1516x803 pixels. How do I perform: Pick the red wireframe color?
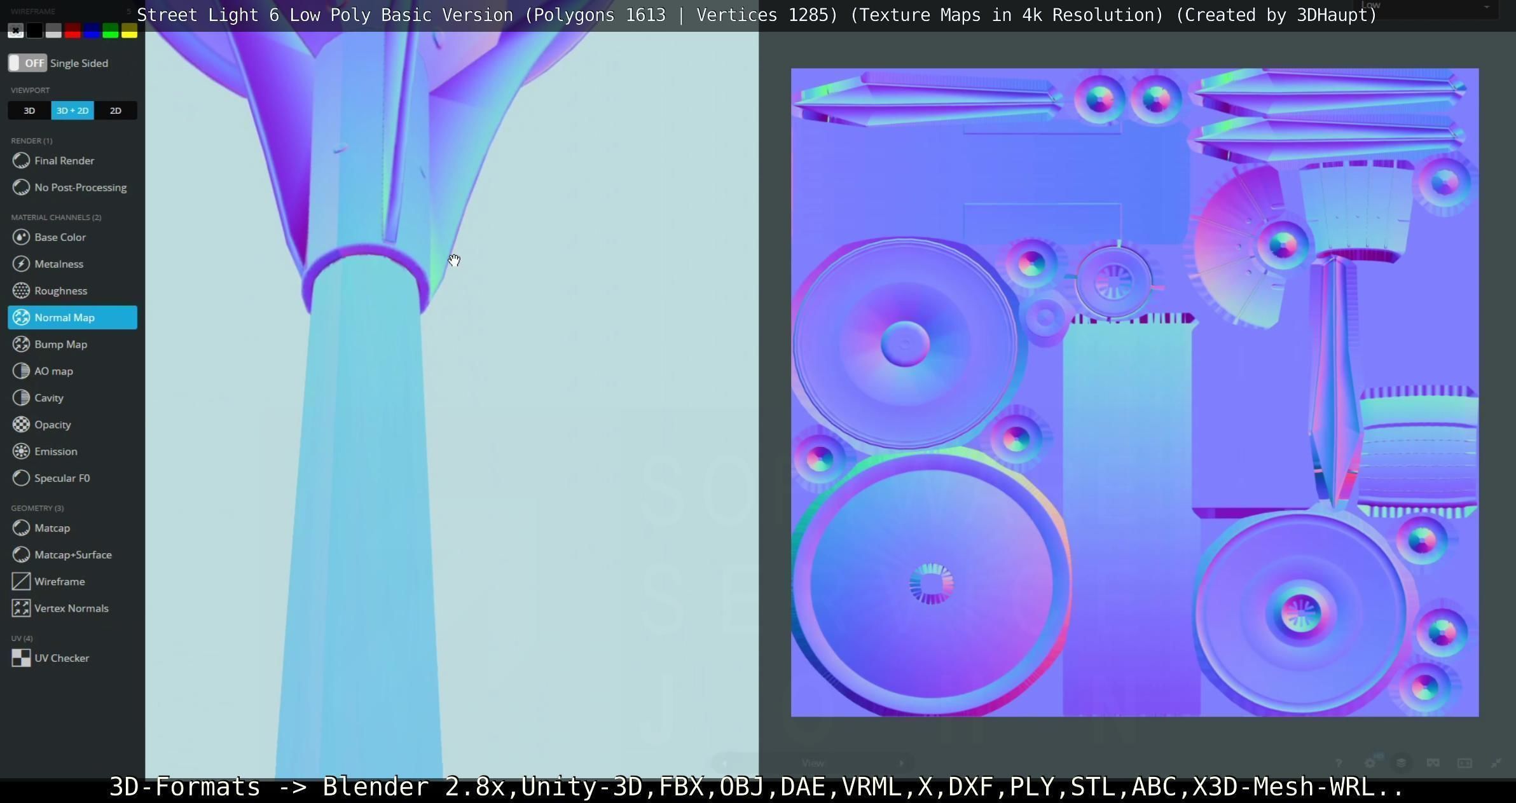click(x=72, y=31)
